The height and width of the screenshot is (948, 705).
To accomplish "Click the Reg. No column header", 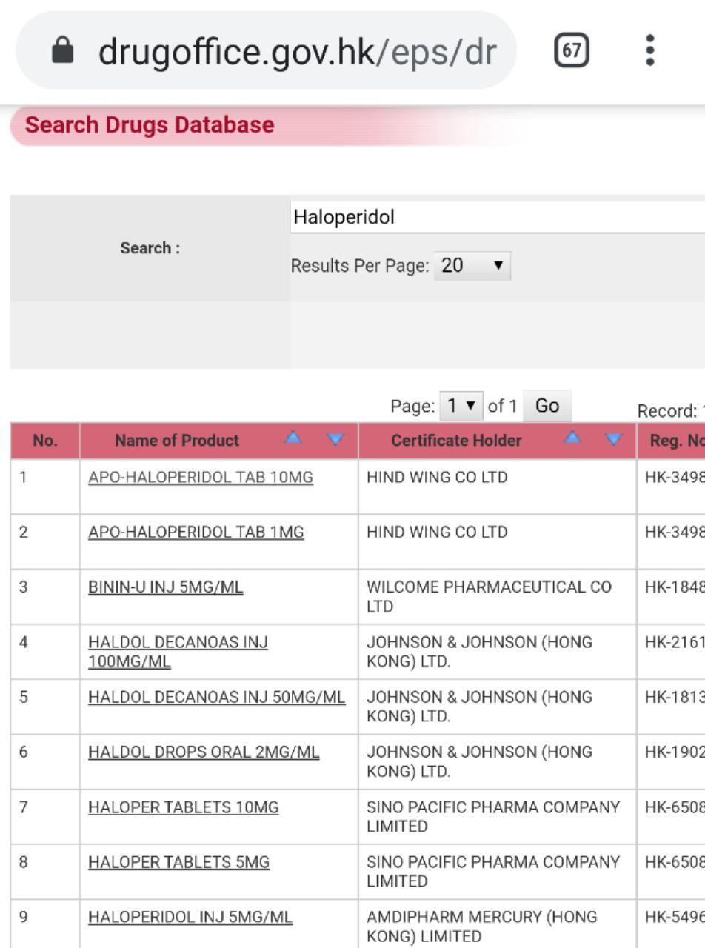I will point(671,441).
